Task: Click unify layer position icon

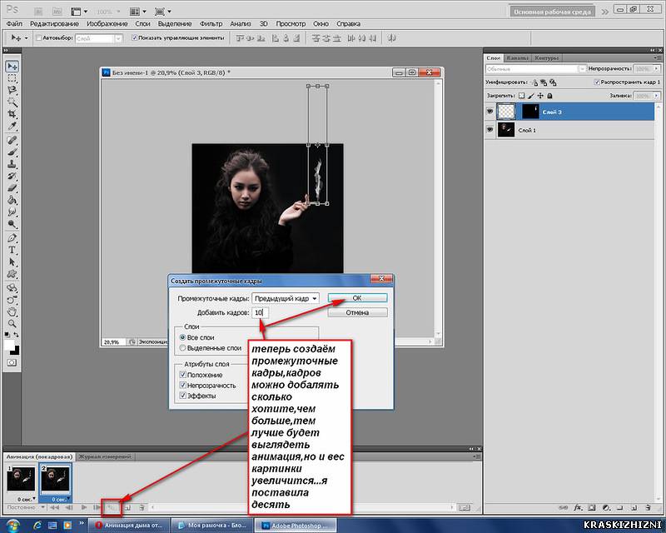Action: click(534, 82)
